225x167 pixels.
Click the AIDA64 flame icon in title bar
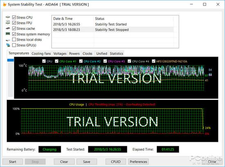(4, 4)
